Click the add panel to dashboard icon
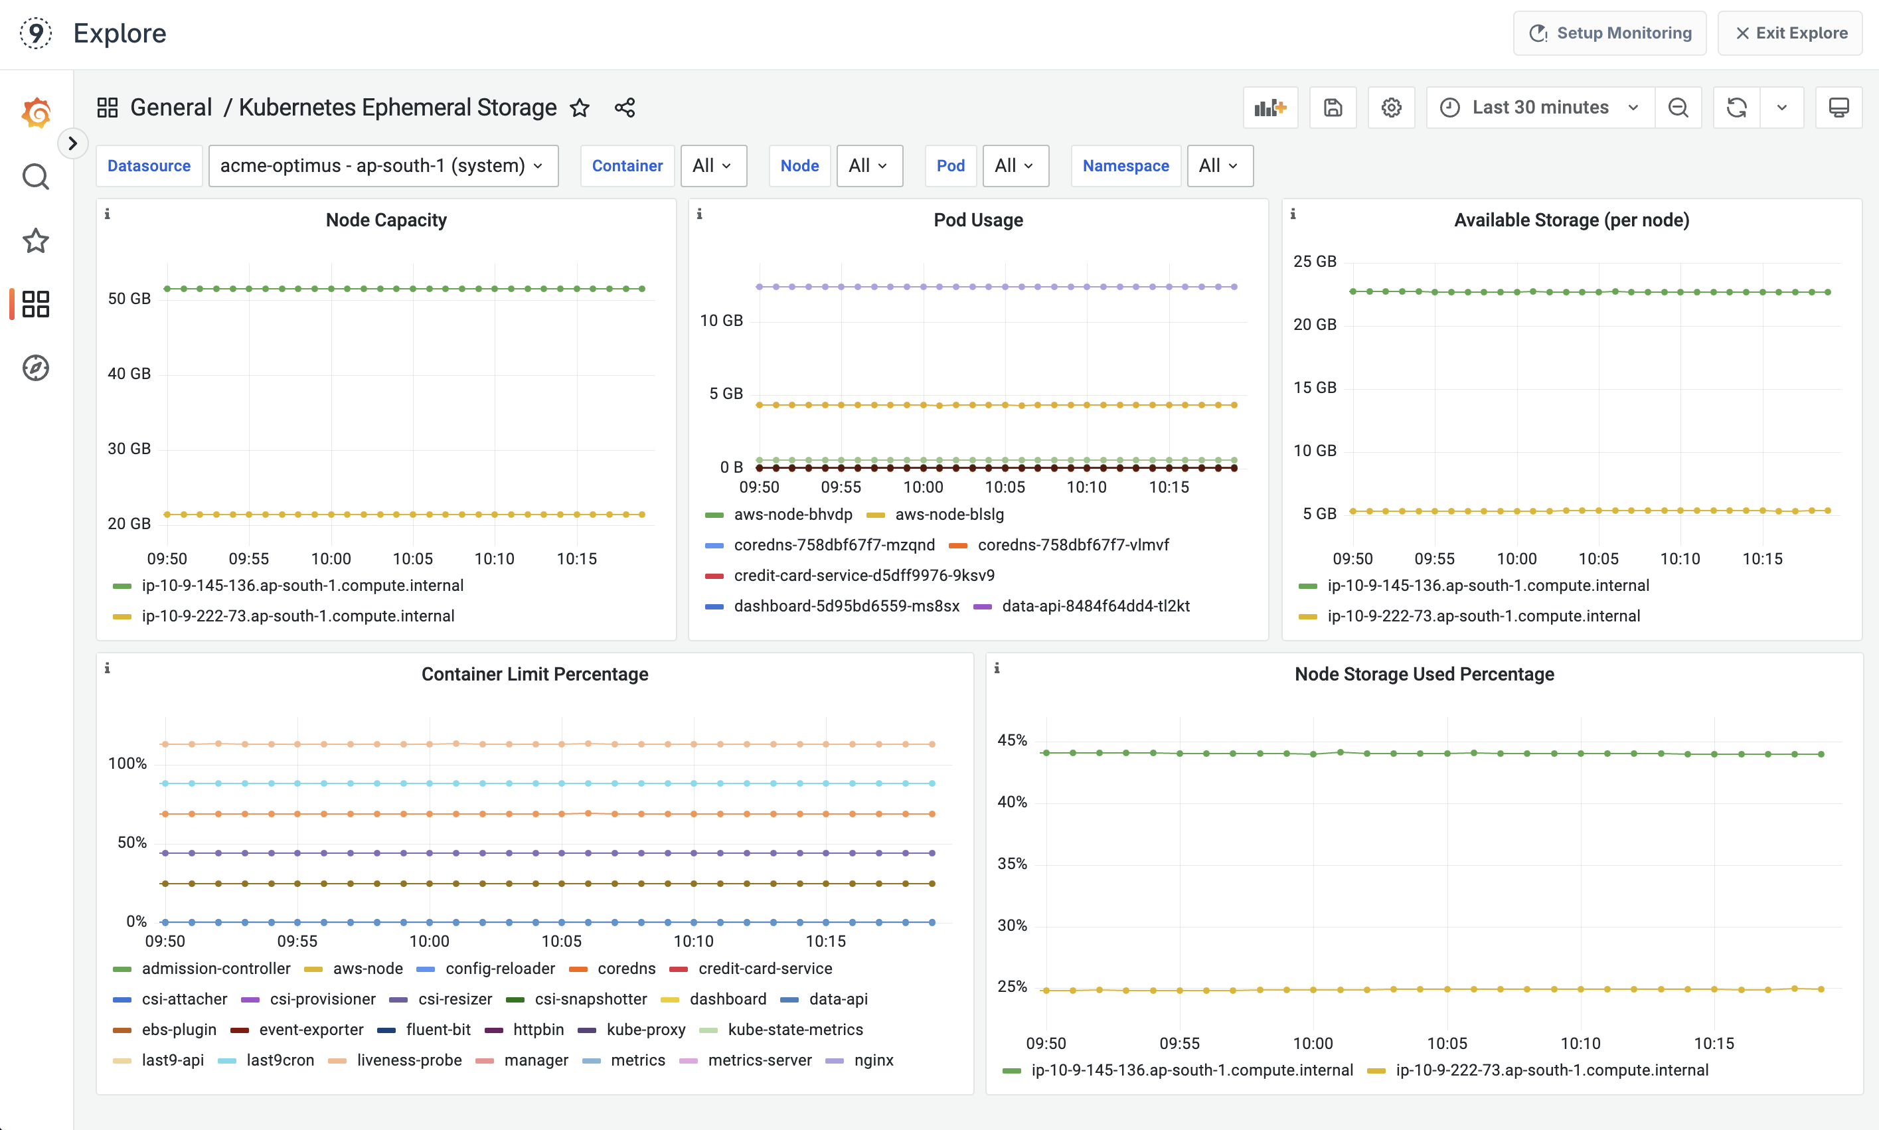 pos(1269,107)
